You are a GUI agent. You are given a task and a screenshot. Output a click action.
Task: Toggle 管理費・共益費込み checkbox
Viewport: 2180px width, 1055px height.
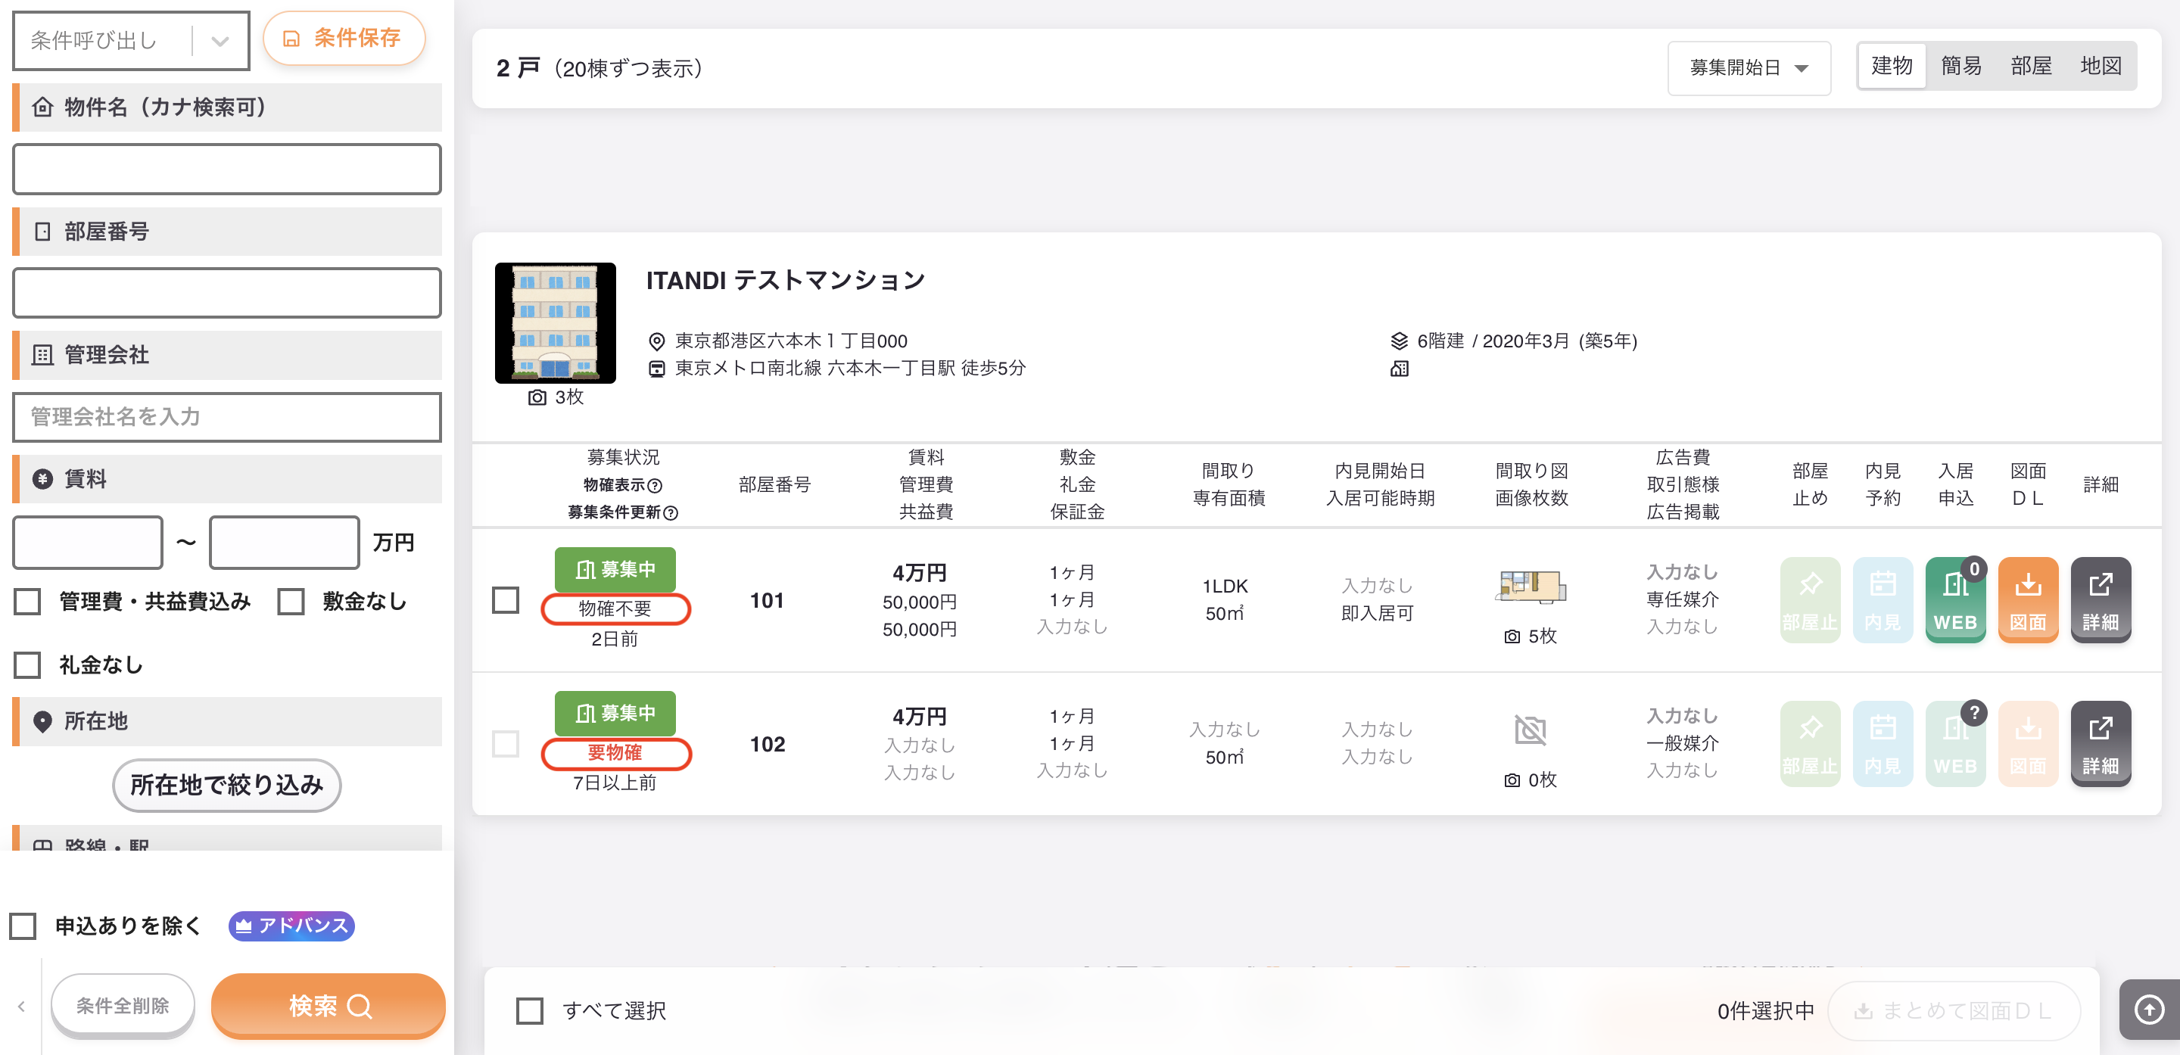point(27,602)
